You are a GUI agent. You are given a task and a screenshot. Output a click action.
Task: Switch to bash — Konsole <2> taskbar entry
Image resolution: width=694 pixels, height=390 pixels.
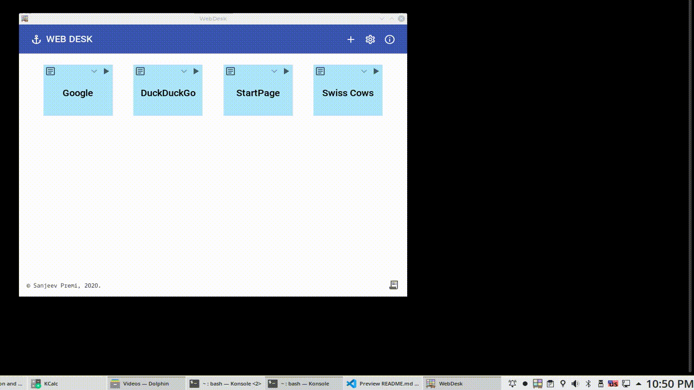(x=225, y=383)
